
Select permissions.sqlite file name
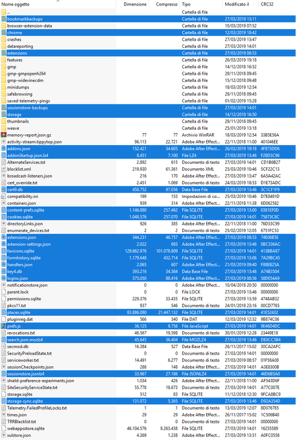tap(24, 299)
